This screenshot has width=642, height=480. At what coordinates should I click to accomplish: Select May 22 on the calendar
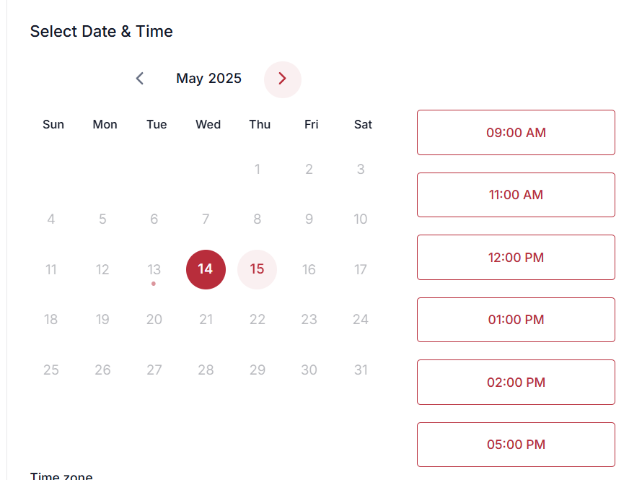(258, 319)
